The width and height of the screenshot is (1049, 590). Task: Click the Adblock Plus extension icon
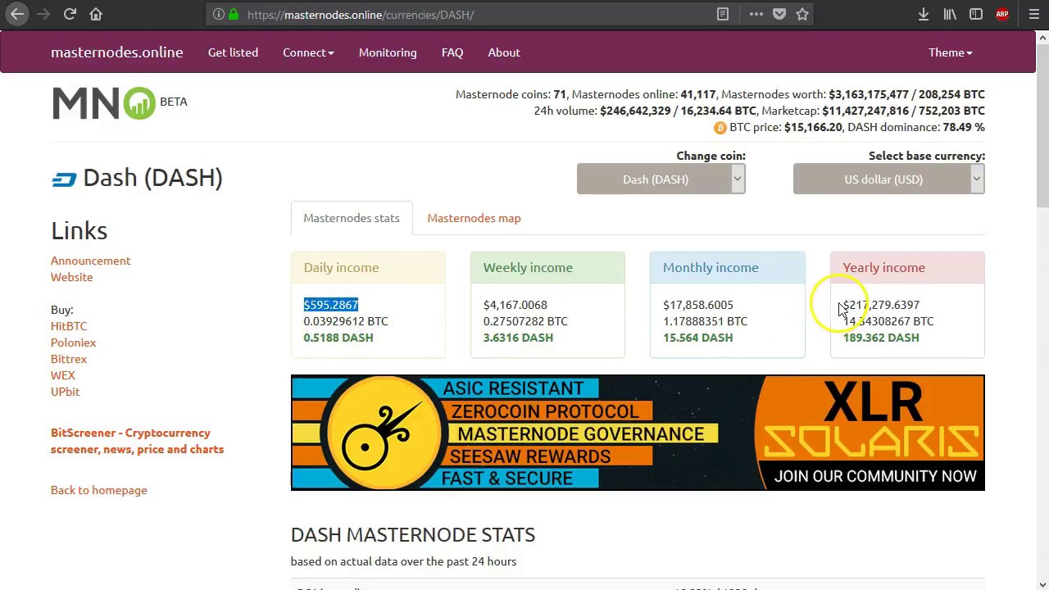[x=1002, y=14]
